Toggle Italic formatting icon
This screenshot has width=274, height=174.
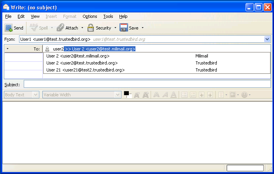click(x=165, y=95)
